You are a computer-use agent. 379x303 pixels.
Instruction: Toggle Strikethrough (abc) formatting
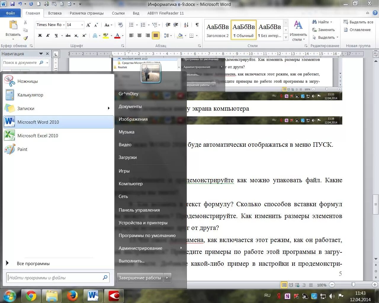click(x=68, y=36)
